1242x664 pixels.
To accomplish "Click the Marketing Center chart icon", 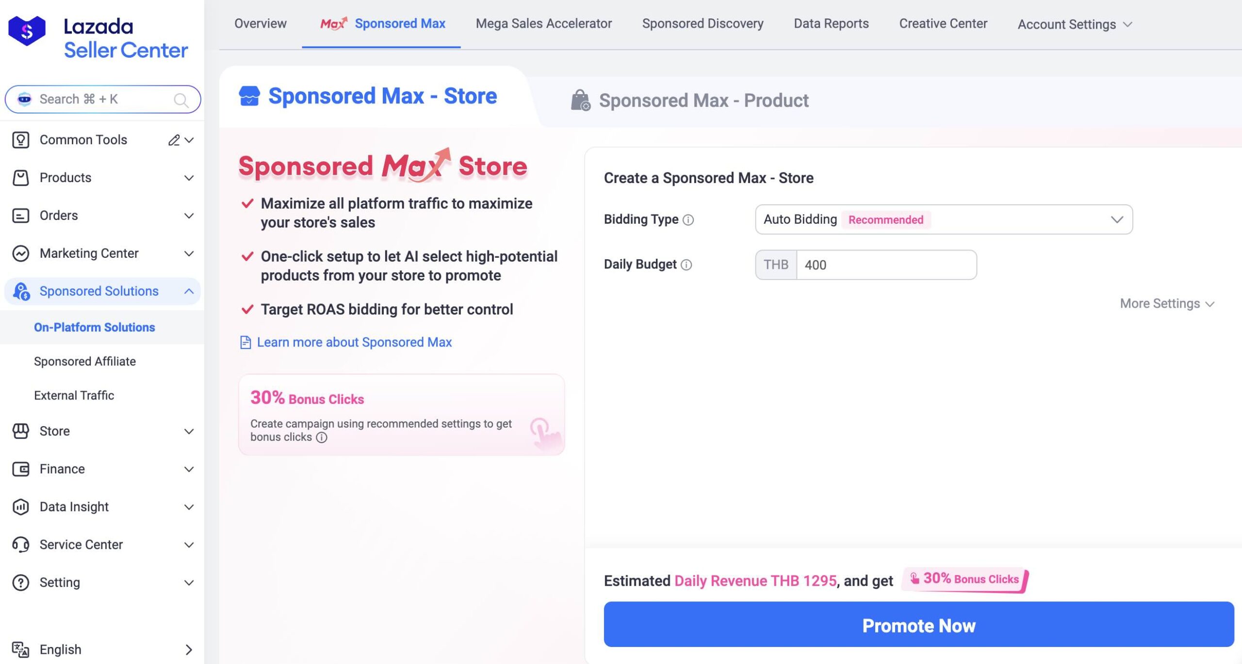I will [x=20, y=253].
